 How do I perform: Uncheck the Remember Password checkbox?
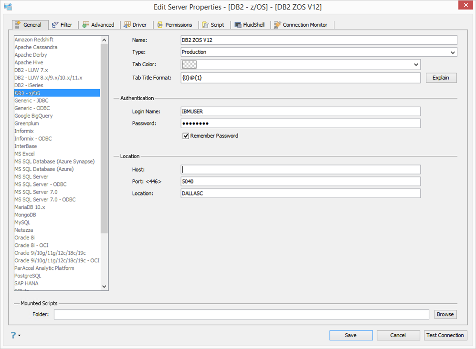[186, 136]
